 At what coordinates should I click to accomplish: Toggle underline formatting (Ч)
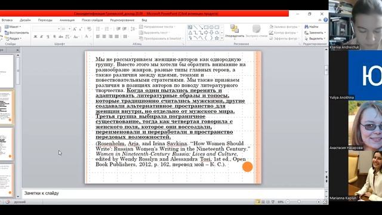tap(48, 36)
